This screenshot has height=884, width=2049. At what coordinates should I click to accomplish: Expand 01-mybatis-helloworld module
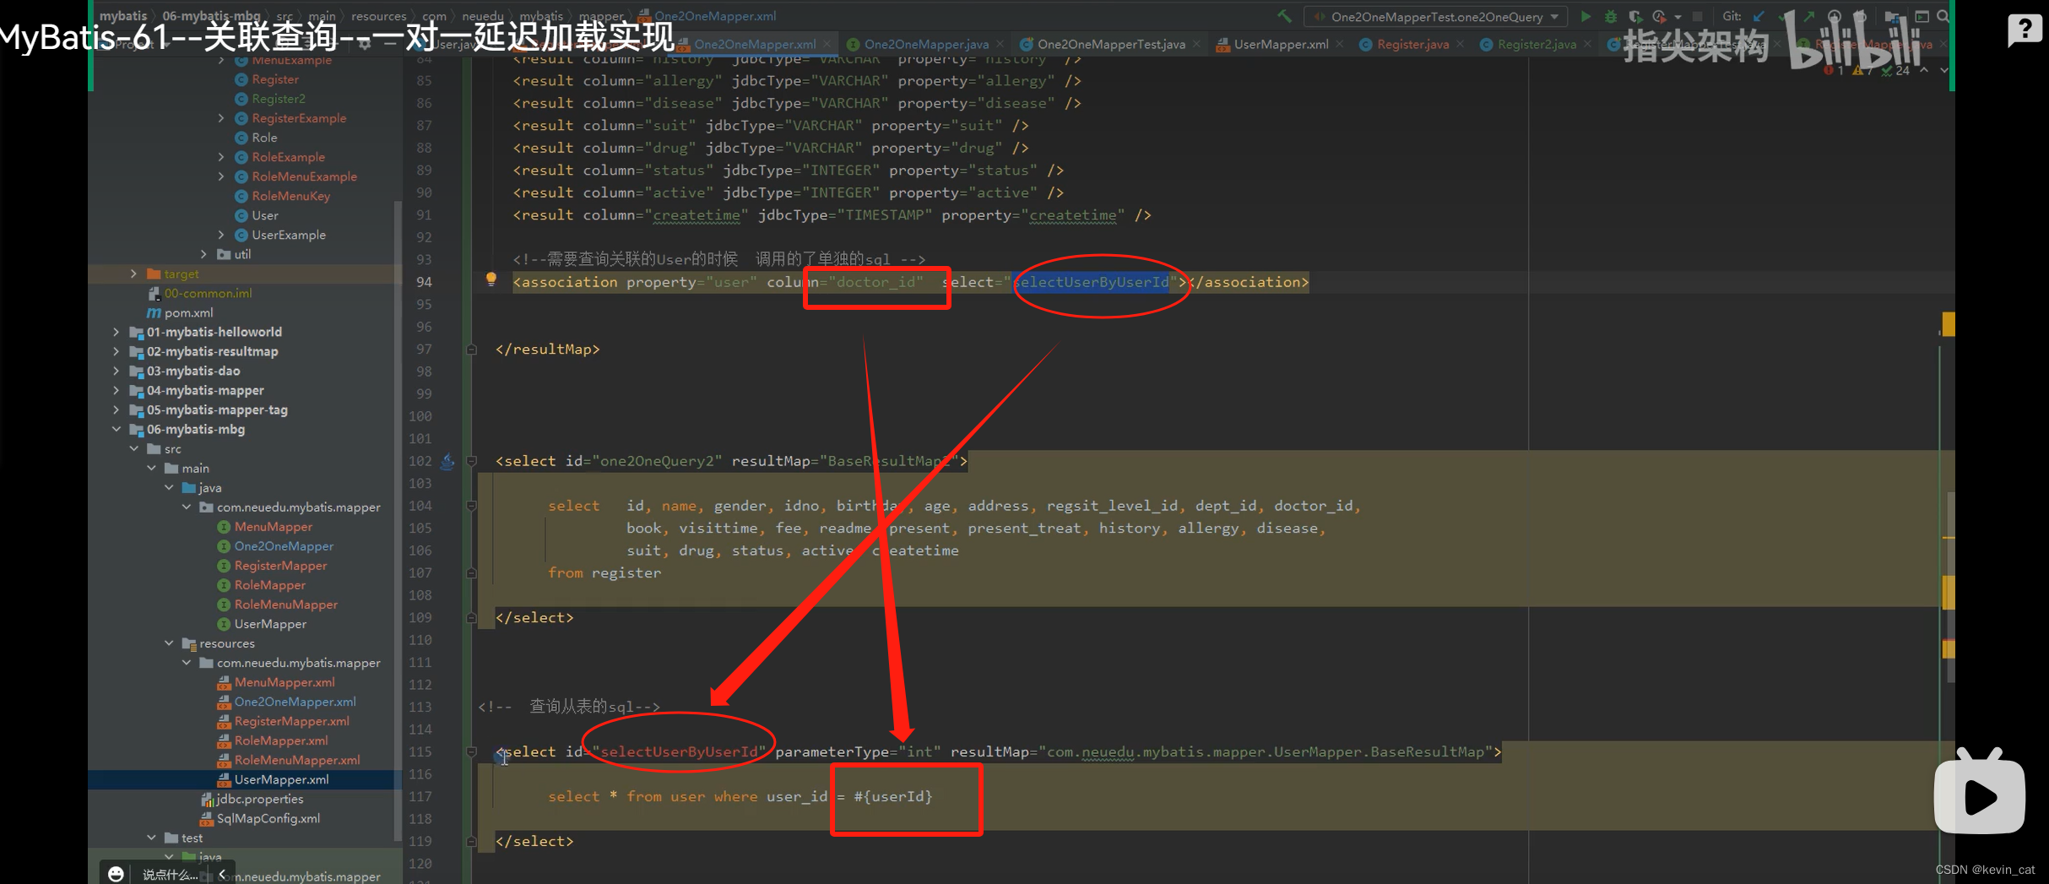pos(116,332)
